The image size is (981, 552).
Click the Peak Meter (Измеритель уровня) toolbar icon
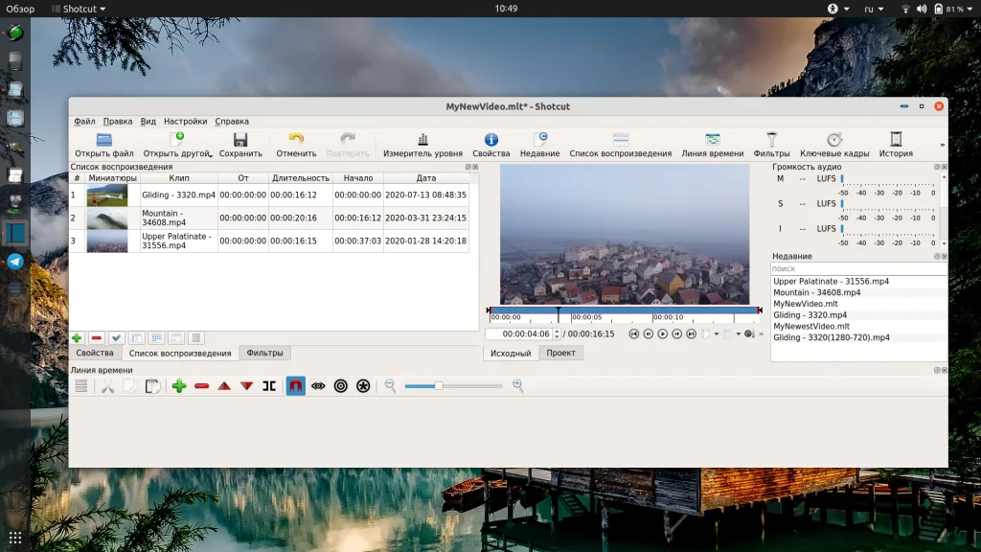tap(422, 140)
